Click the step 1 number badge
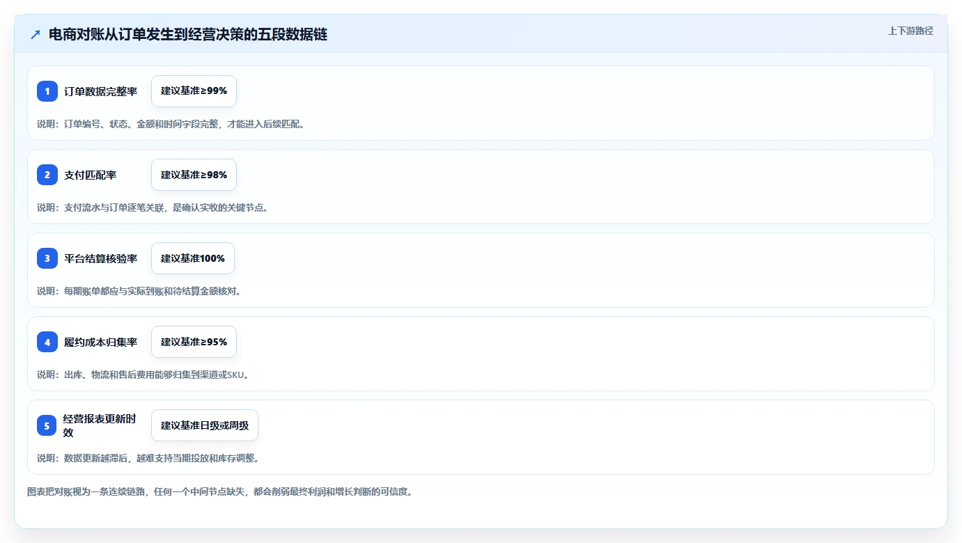Viewport: 962px width, 543px height. point(47,91)
